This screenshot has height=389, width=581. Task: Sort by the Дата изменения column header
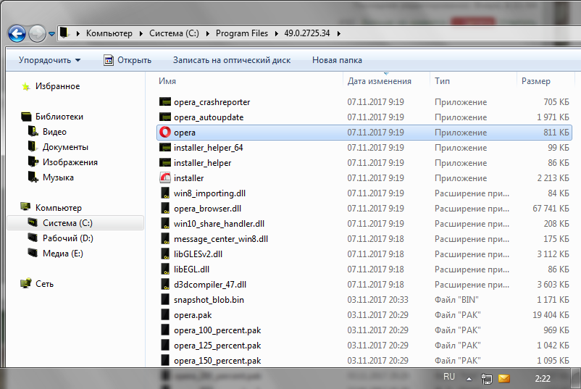pyautogui.click(x=379, y=81)
